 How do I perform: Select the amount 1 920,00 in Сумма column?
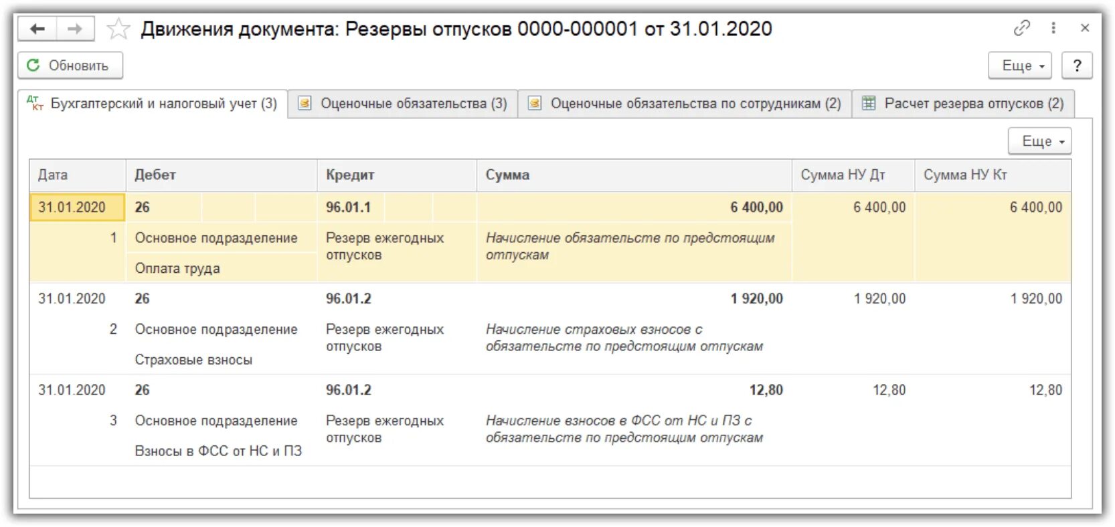coord(634,299)
